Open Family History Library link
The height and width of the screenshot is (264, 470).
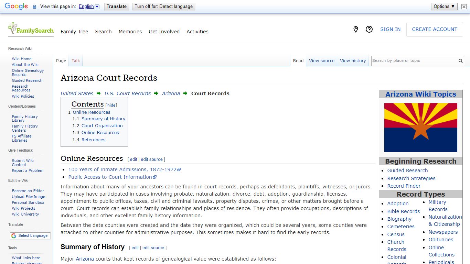click(25, 119)
